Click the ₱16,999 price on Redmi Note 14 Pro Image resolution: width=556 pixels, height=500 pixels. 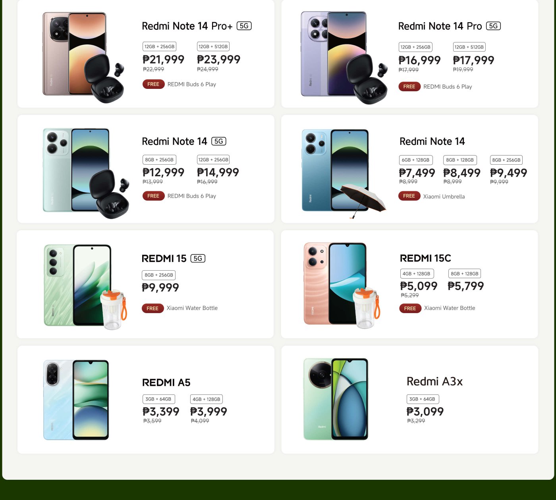[419, 60]
